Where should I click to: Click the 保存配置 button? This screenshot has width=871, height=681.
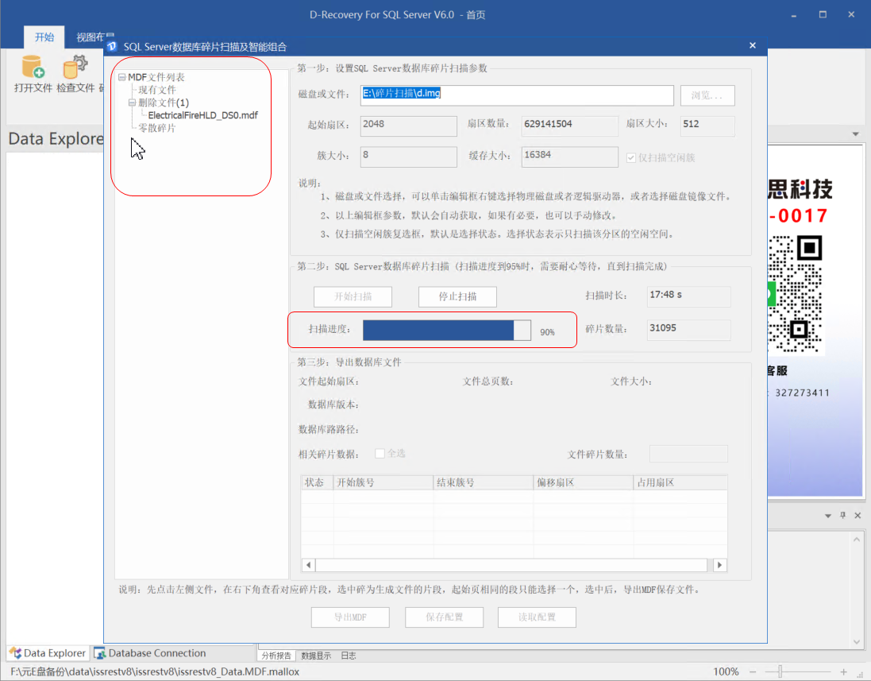click(444, 617)
